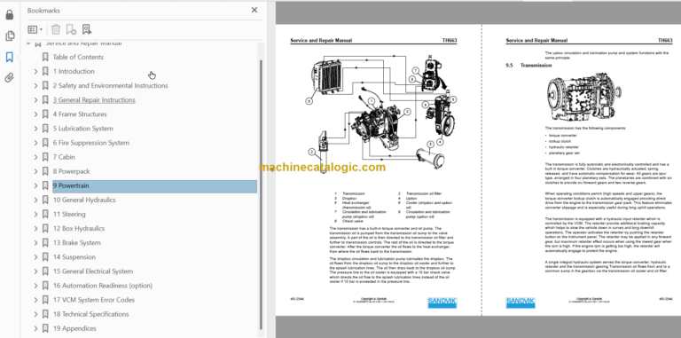Screen dimensions: 681x338
Task: Go to Table of Contents bookmark
Action: click(x=78, y=57)
